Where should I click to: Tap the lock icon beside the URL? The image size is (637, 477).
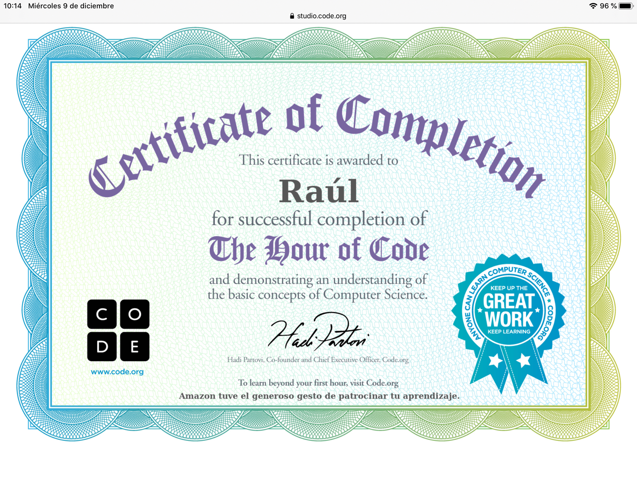(292, 16)
